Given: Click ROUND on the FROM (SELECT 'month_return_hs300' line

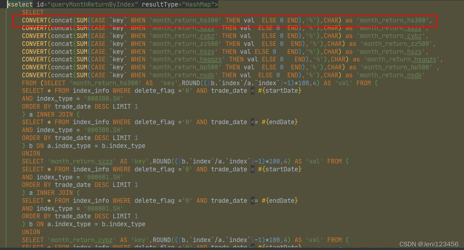Looking at the screenshot, I should pos(191,83).
